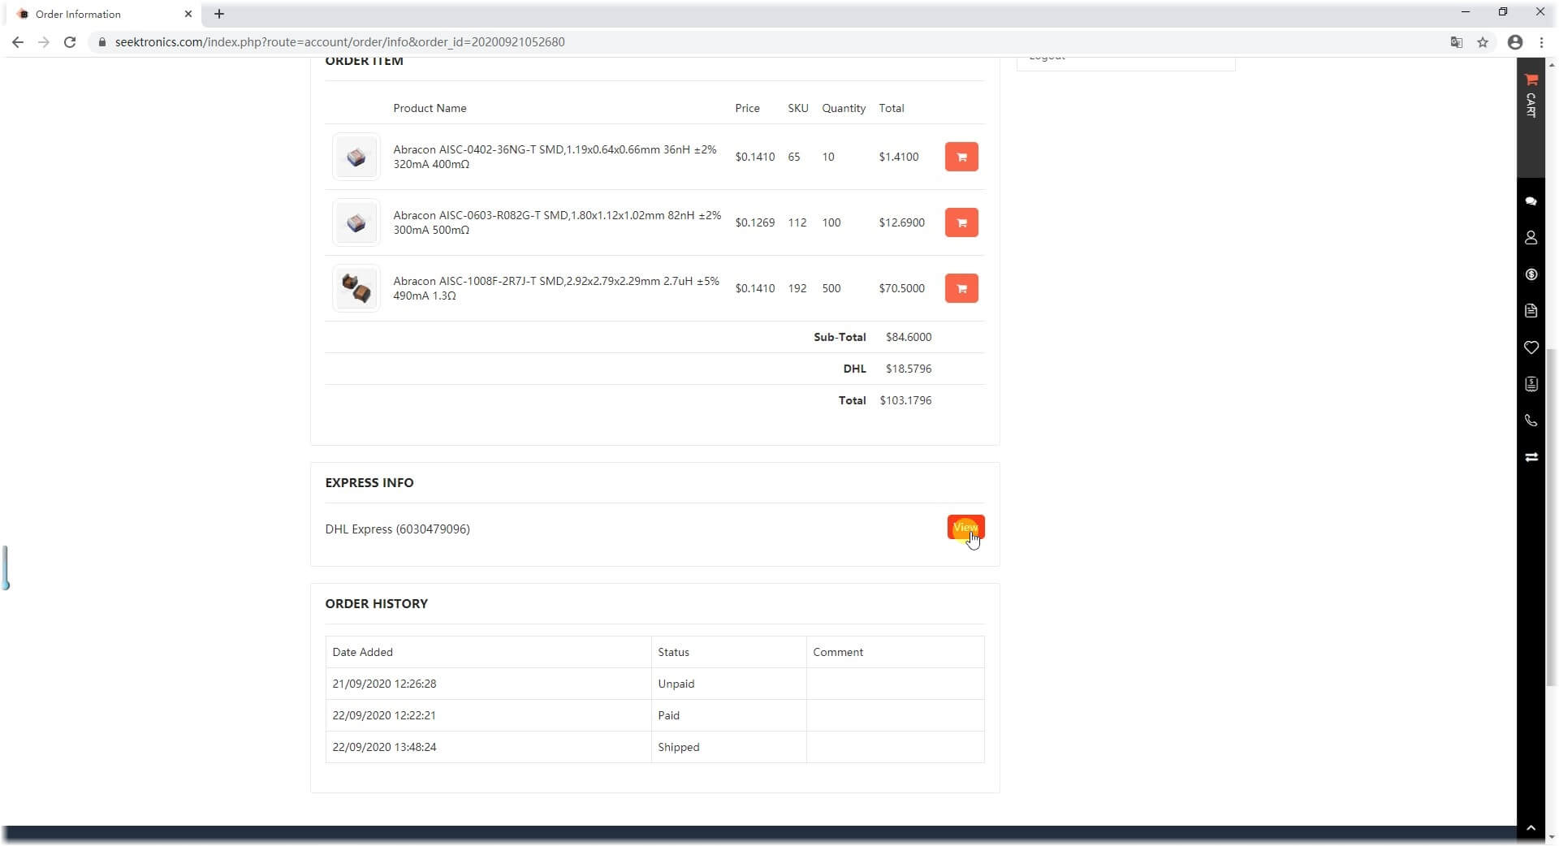The width and height of the screenshot is (1559, 846).
Task: Click the Product Name column header
Action: click(430, 108)
